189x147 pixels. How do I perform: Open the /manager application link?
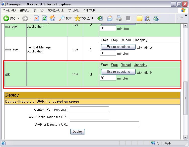click(12, 49)
